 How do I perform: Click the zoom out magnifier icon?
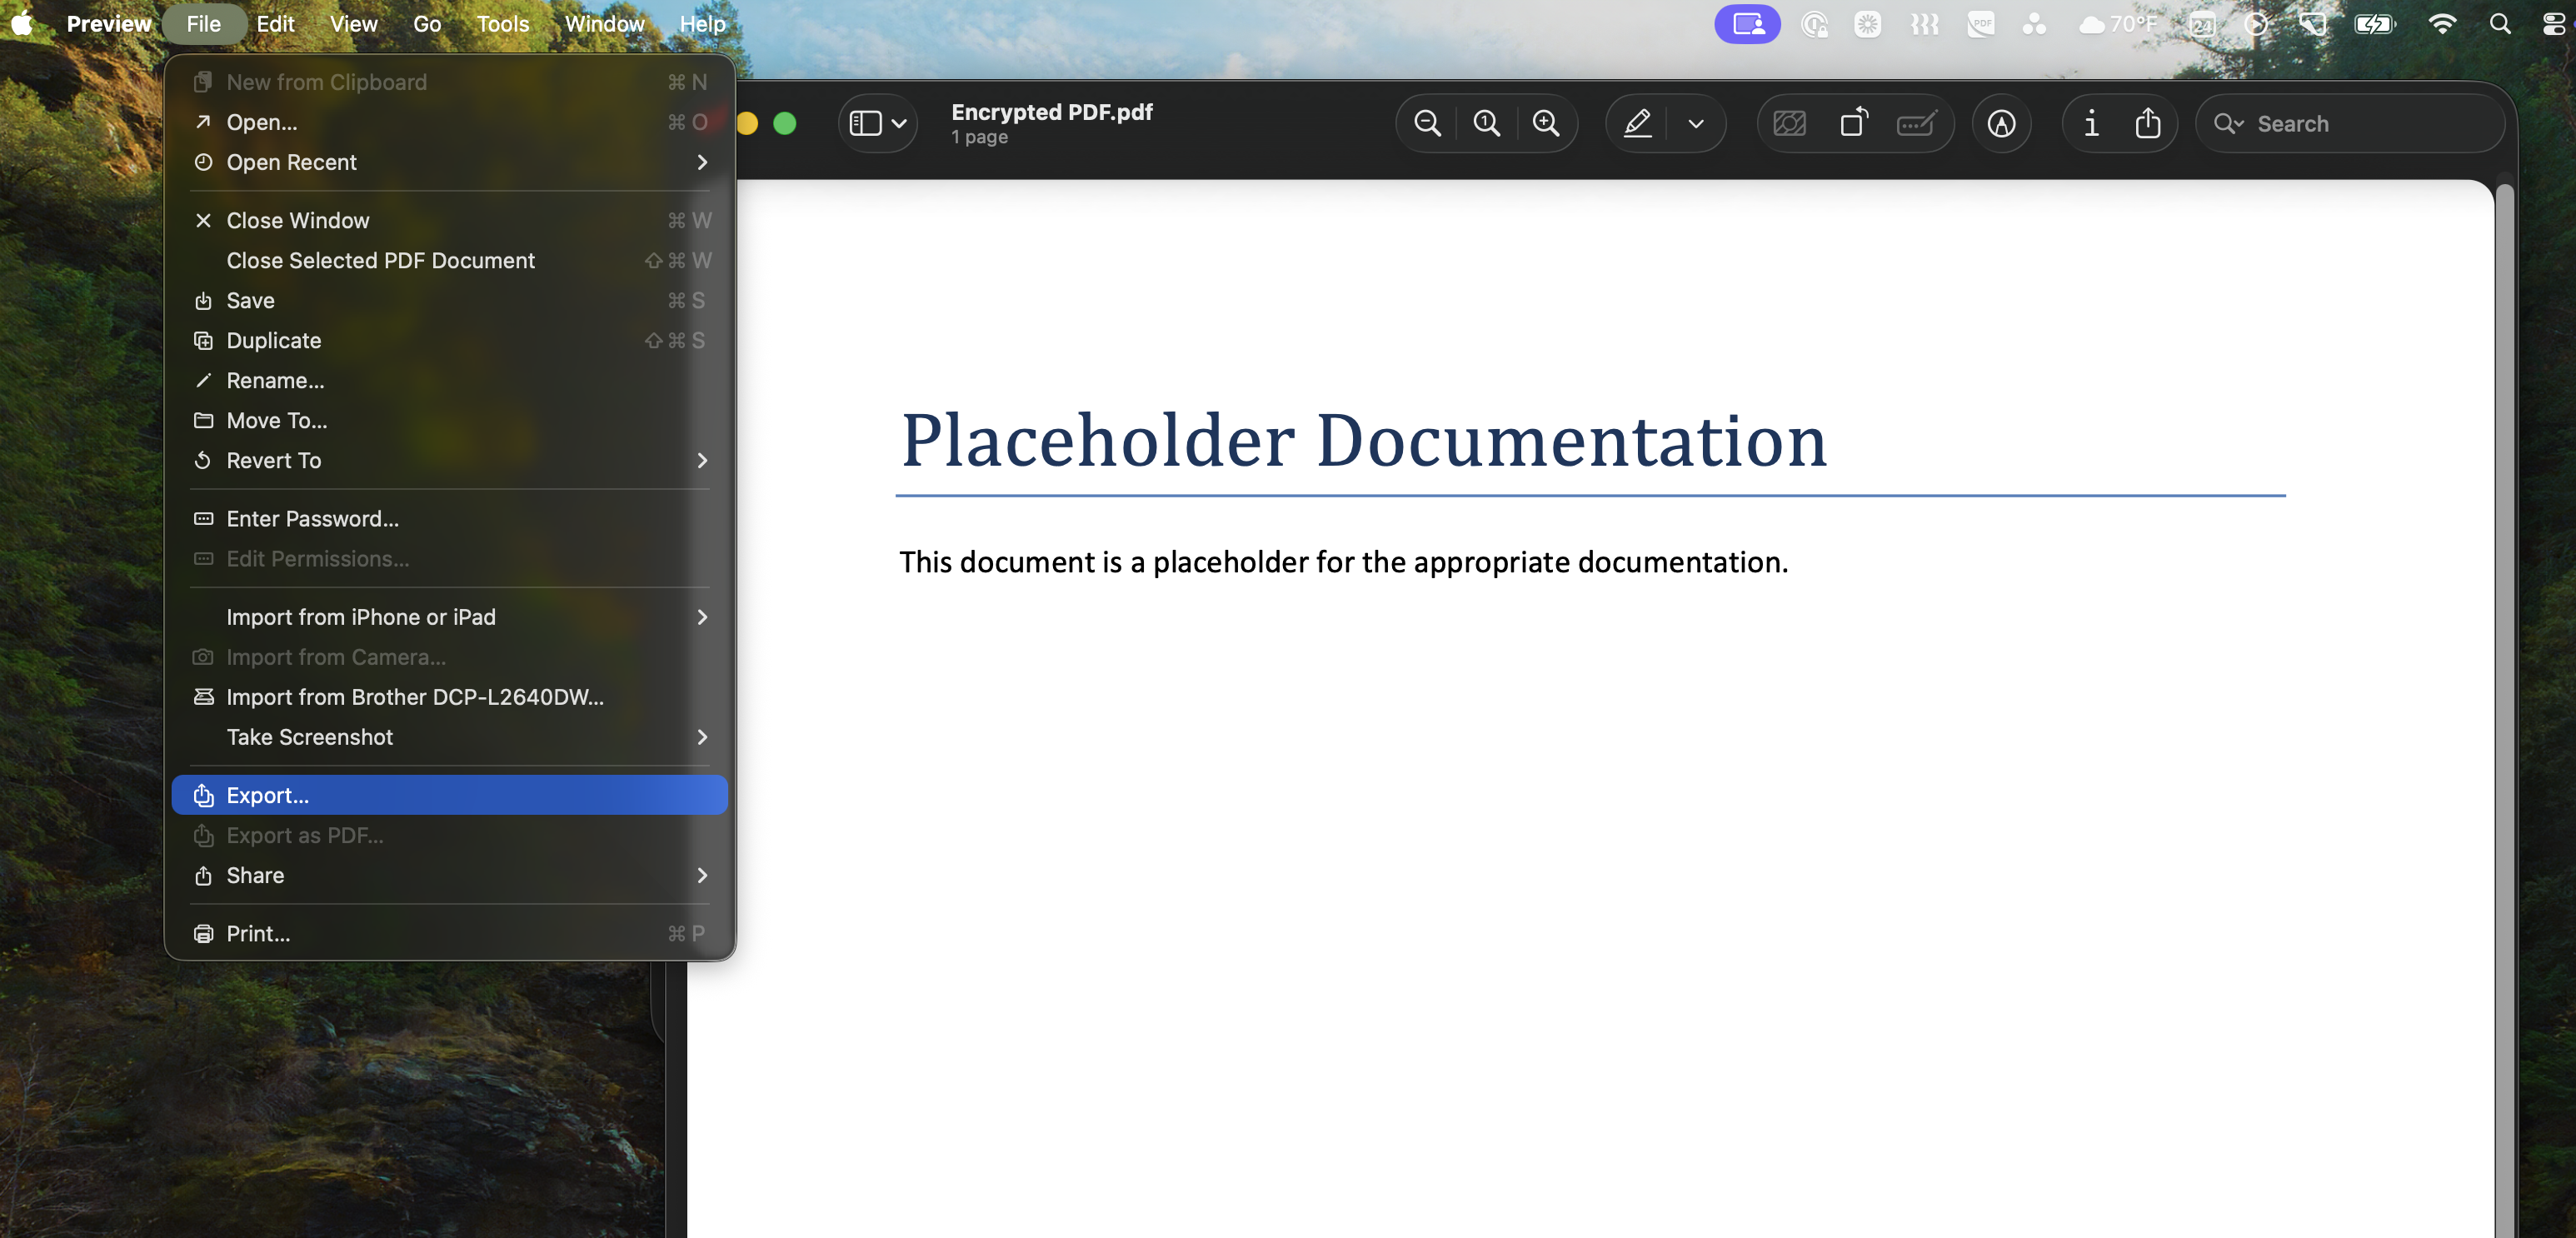pyautogui.click(x=1427, y=124)
